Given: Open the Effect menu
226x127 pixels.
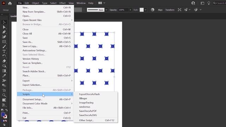Looking at the screenshot, I should click(63, 3).
